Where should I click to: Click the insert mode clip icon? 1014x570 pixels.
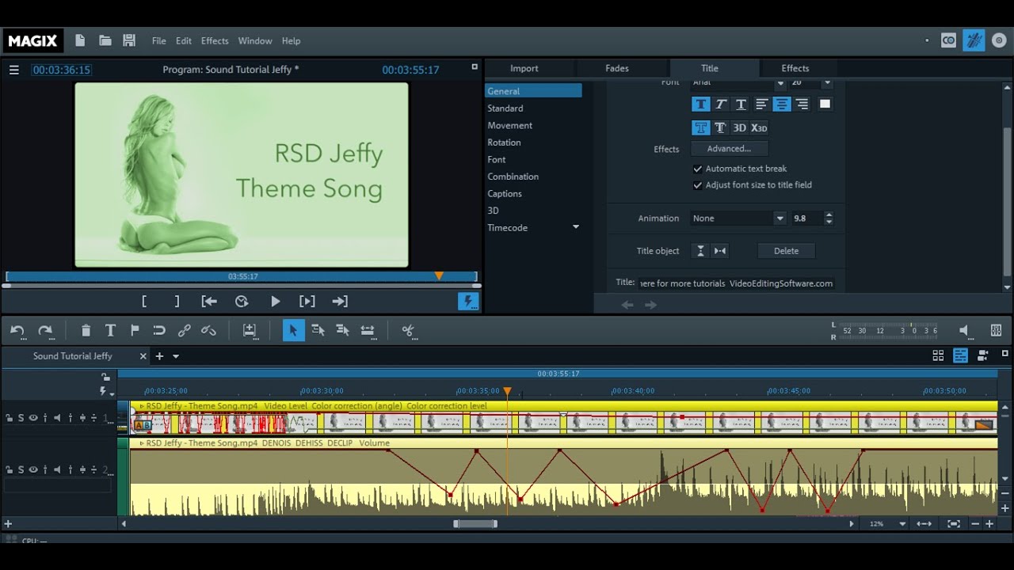pos(250,331)
